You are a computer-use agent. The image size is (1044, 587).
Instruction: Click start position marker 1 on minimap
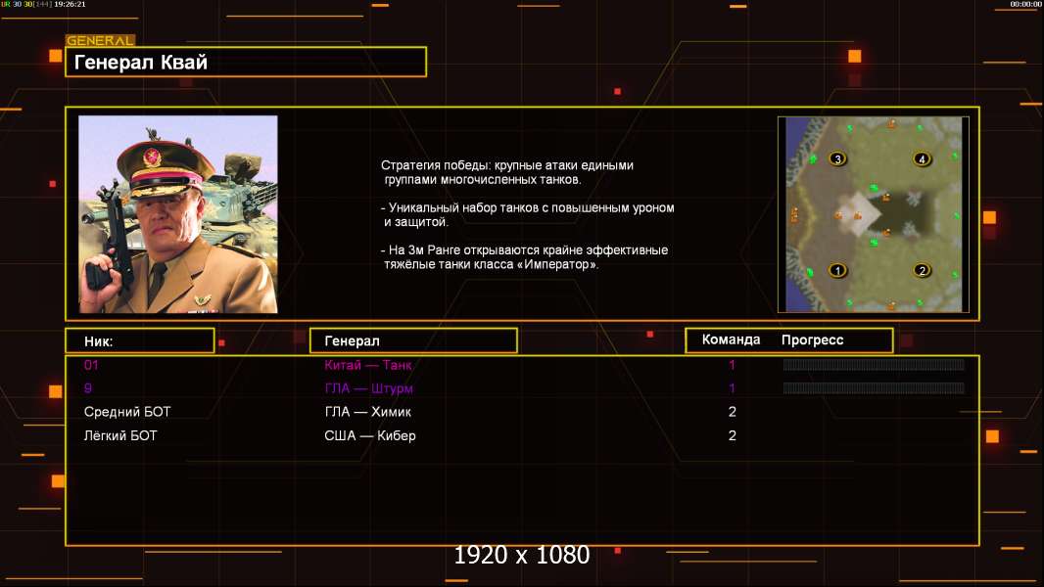click(837, 271)
